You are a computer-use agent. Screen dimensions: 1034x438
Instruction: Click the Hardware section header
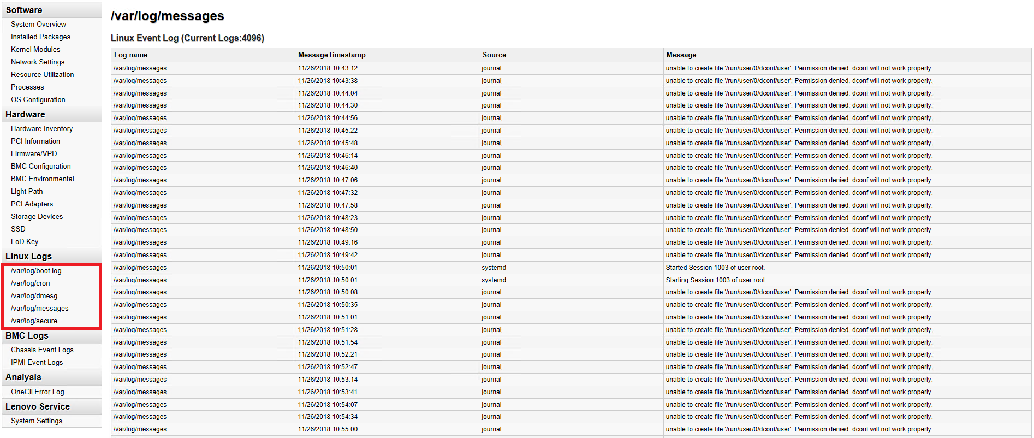point(52,114)
